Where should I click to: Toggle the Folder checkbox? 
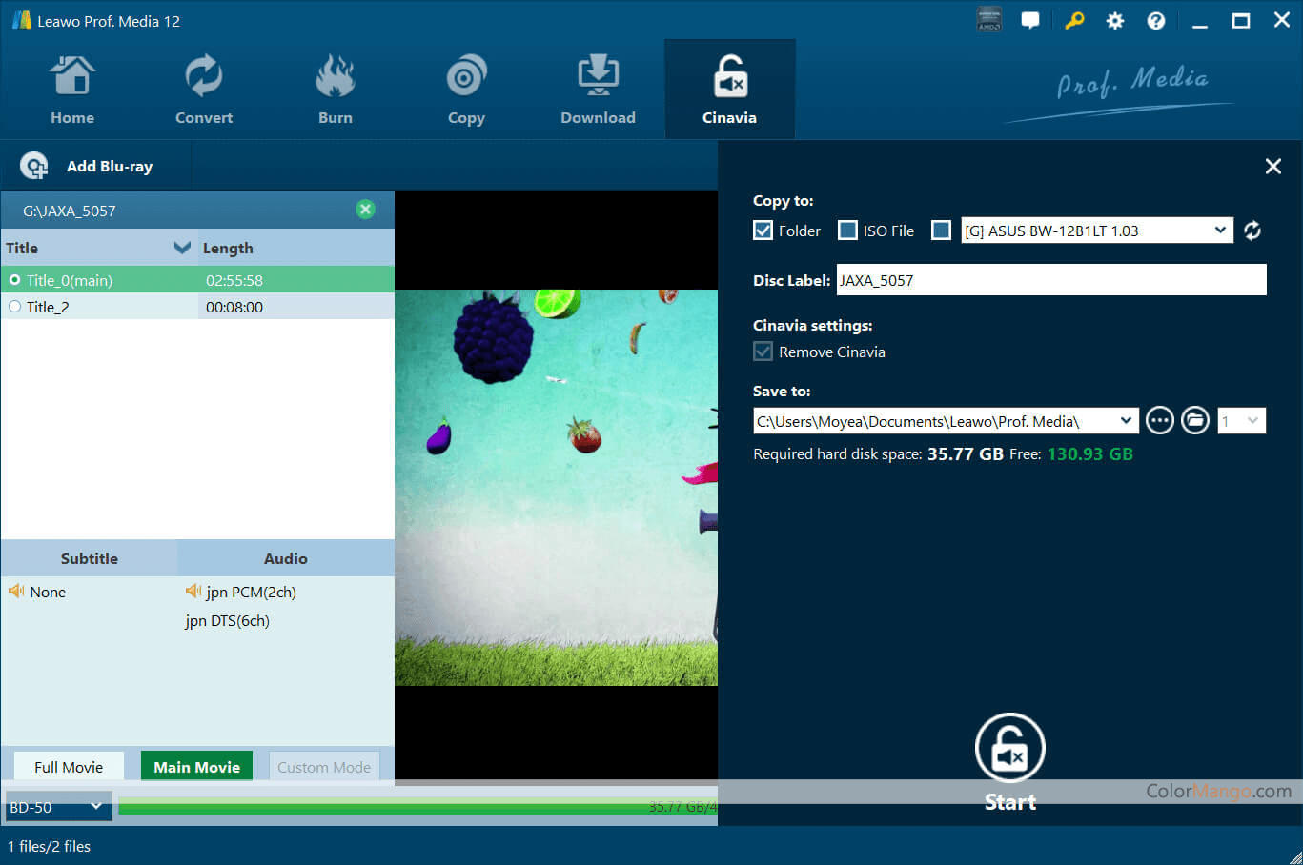pos(763,231)
